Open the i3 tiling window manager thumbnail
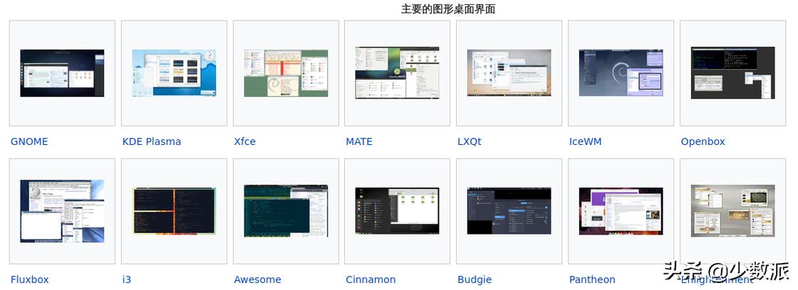The width and height of the screenshot is (798, 290). [x=174, y=211]
